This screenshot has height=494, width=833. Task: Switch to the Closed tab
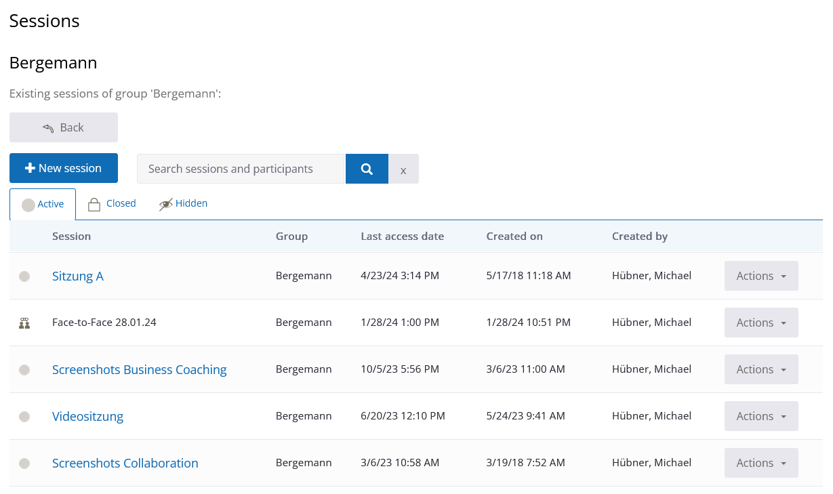[x=112, y=203]
